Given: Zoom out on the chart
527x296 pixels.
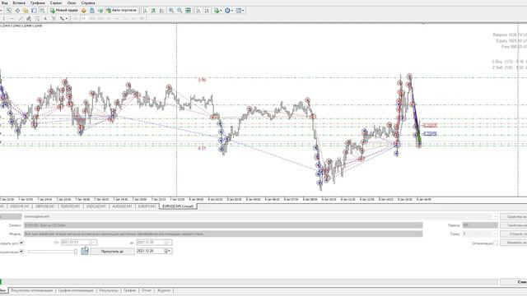Looking at the screenshot, I should point(180,11).
